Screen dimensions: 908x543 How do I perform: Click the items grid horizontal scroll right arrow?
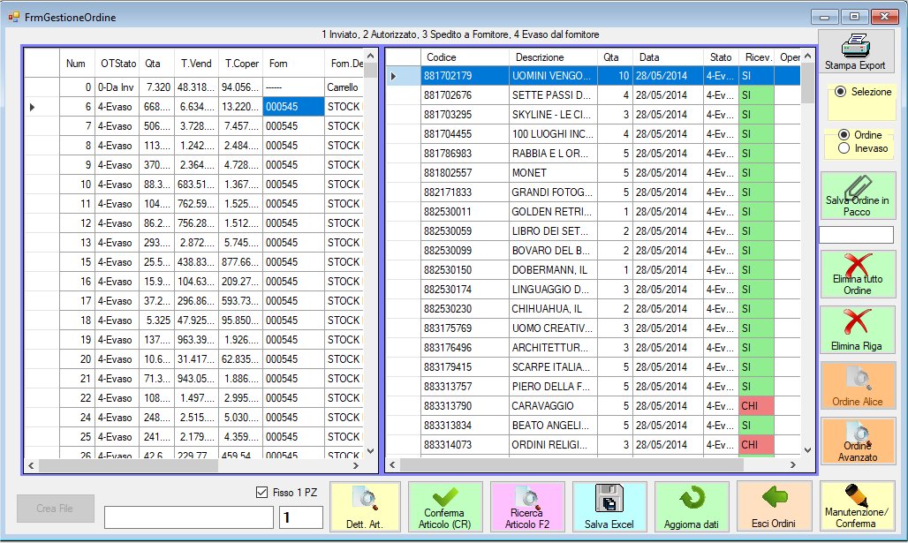(x=793, y=464)
